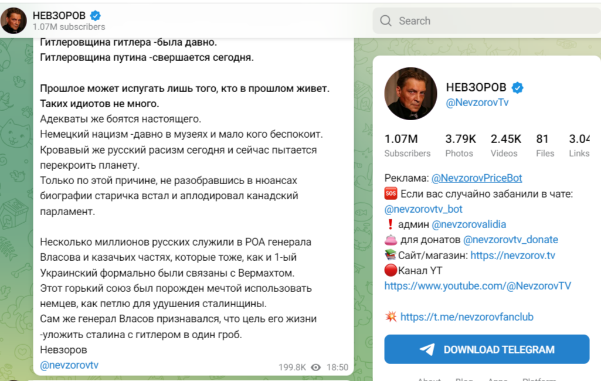This screenshot has height=381, width=601.
Task: Open the @nevzorovtv_bot link
Action: click(x=423, y=209)
